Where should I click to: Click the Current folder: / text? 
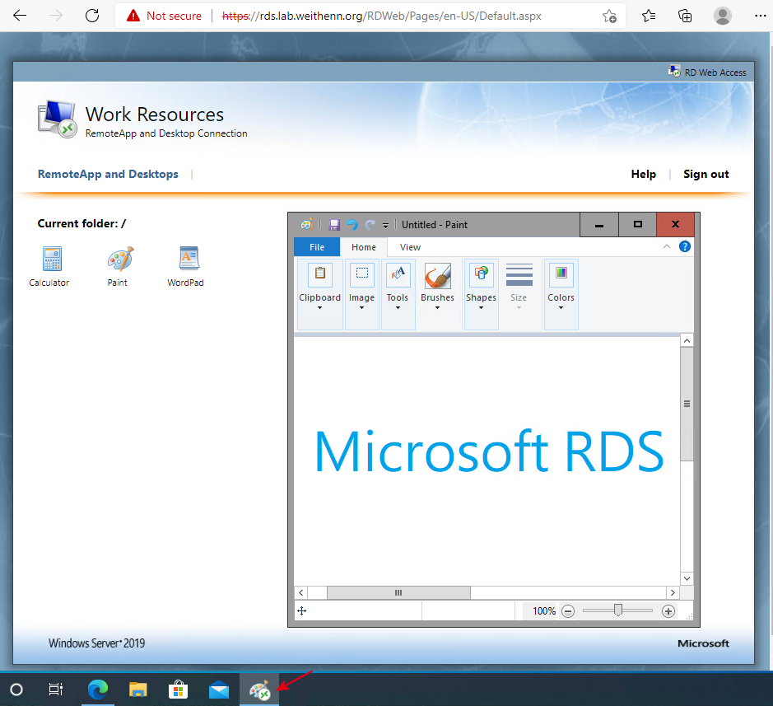pyautogui.click(x=81, y=223)
